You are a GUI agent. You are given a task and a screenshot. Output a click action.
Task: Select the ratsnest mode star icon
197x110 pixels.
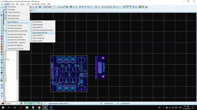[x=2, y=31]
